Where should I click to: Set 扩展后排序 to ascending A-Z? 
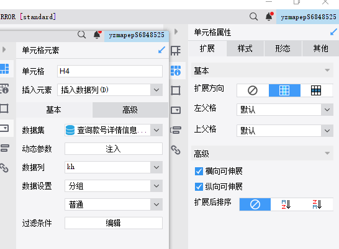click(x=286, y=204)
